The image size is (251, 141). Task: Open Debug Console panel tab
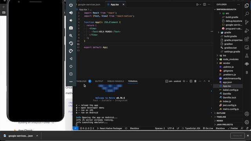coord(115,81)
